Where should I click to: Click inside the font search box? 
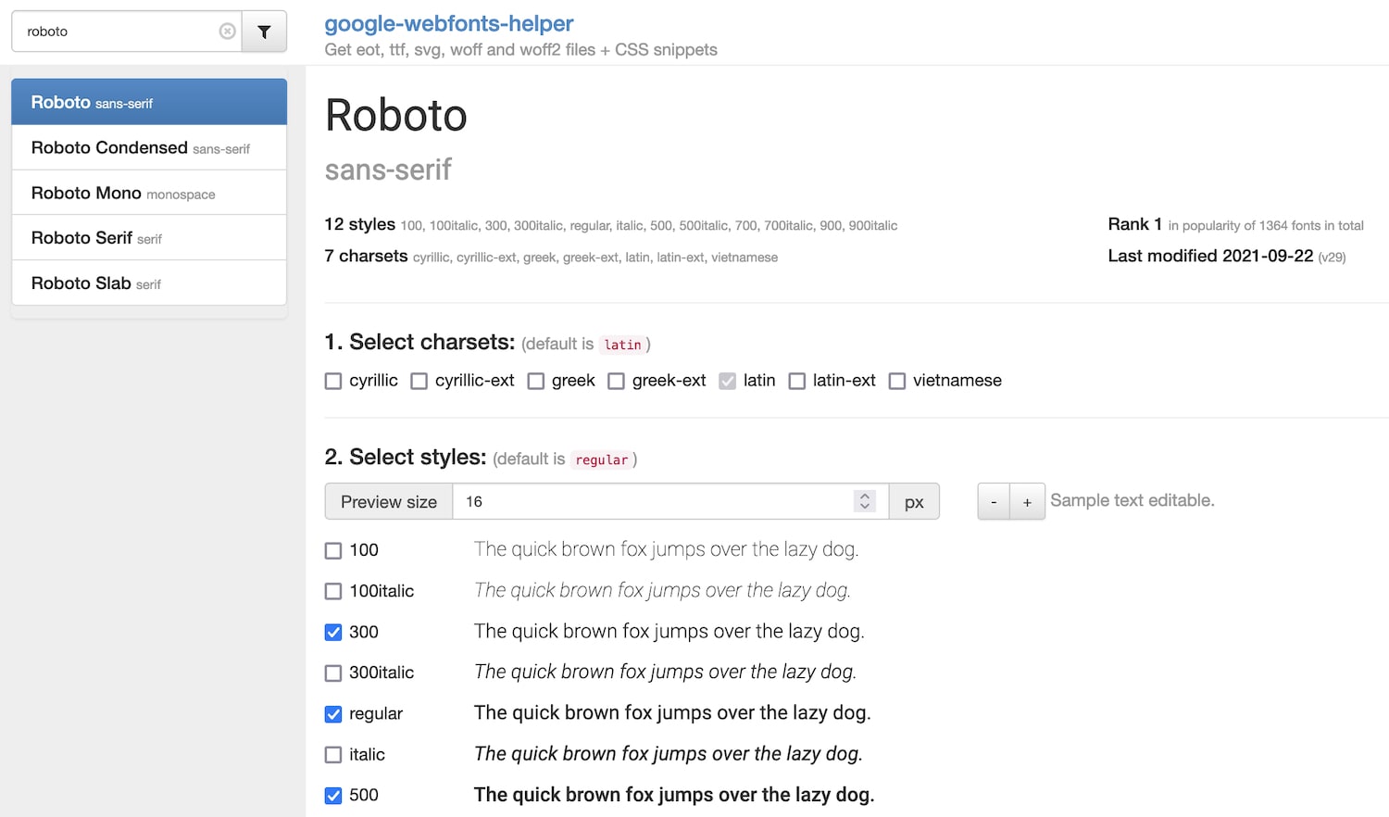click(120, 31)
